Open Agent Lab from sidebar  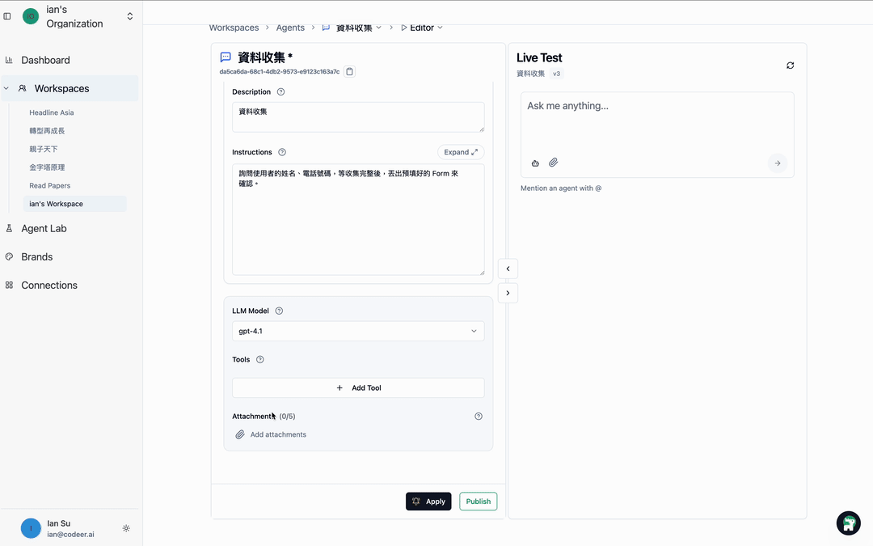point(44,229)
